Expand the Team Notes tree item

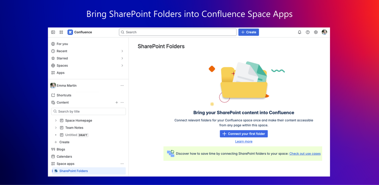tap(56, 127)
